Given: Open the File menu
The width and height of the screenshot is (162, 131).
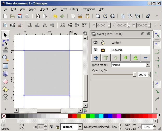Looking at the screenshot, I should pyautogui.click(x=5, y=9).
